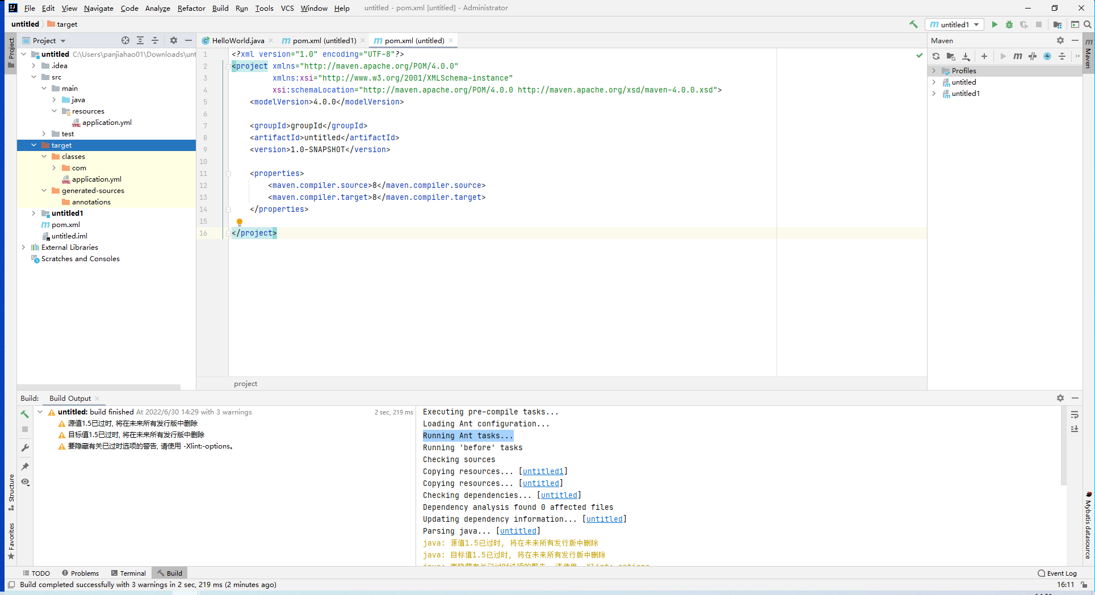Collapse the build finished result node
The width and height of the screenshot is (1095, 595).
[x=40, y=412]
